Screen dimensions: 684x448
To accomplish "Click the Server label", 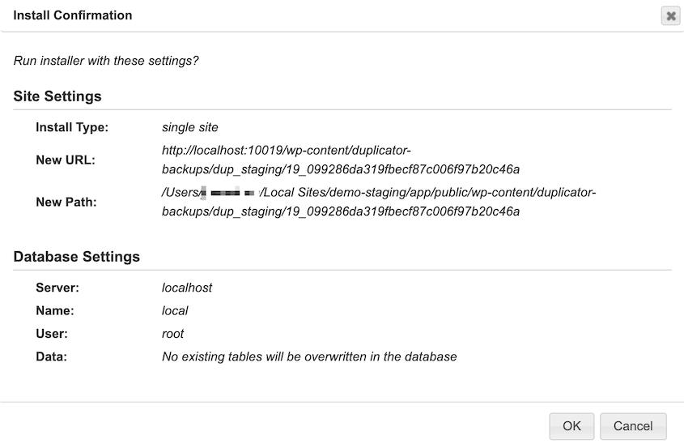I will (57, 288).
